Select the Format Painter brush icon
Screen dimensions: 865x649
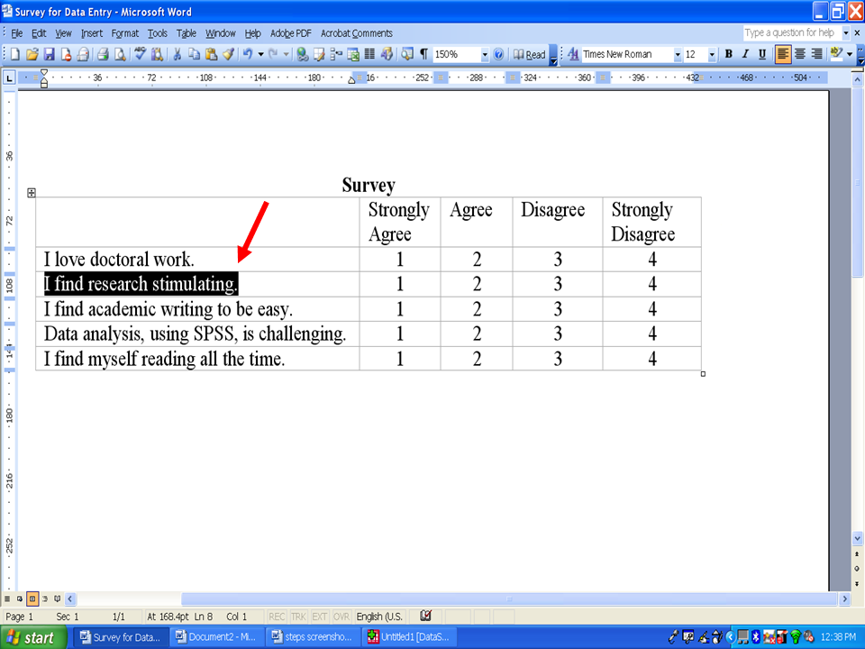[x=229, y=54]
